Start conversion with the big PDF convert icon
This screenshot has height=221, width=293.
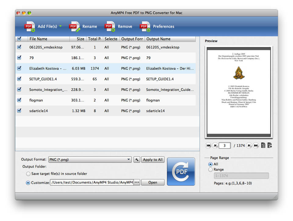pos(181,172)
